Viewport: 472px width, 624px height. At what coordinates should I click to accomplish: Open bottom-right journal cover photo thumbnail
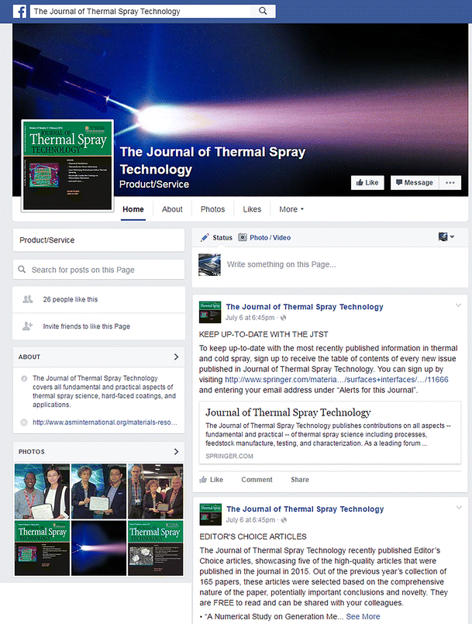pyautogui.click(x=156, y=548)
